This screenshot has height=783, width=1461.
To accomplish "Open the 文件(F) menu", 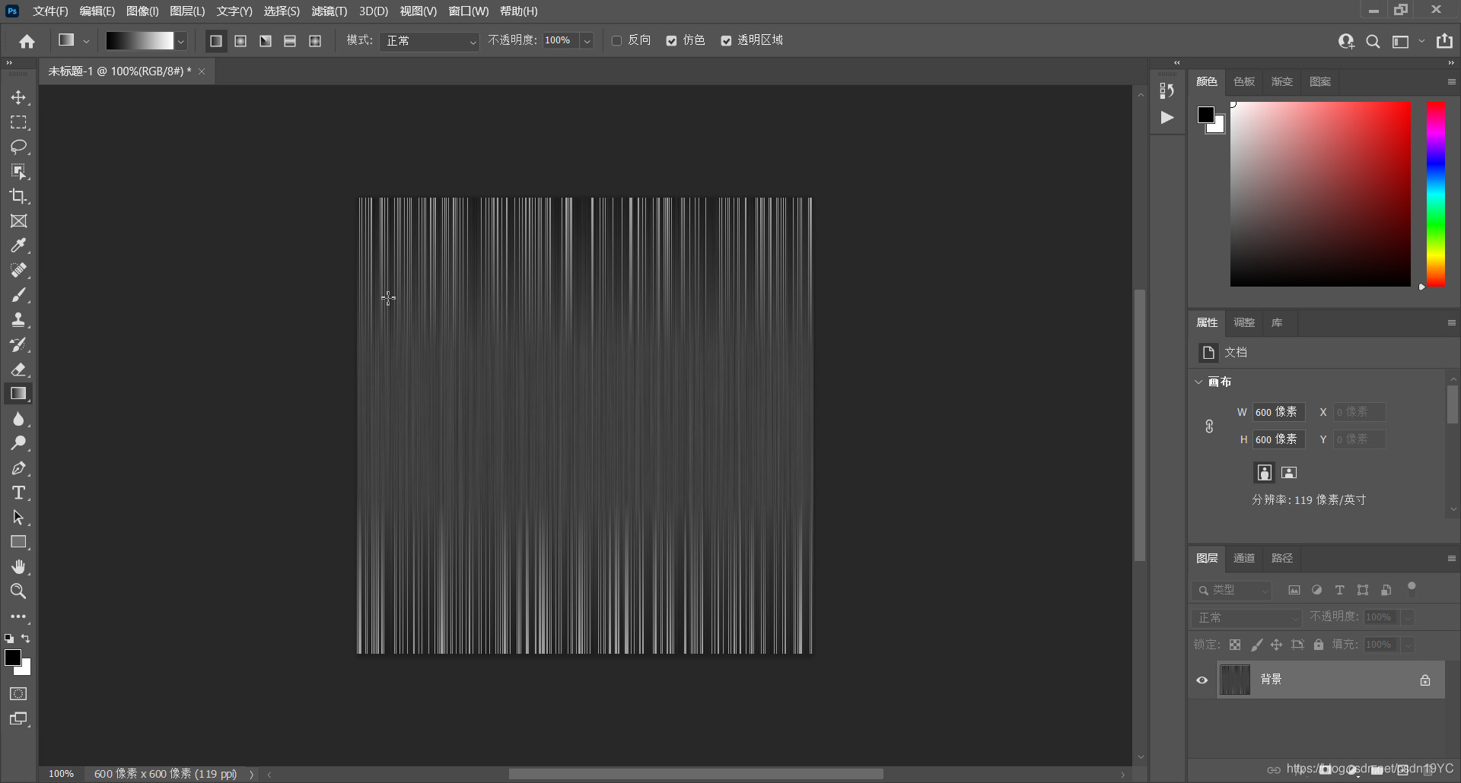I will point(50,11).
